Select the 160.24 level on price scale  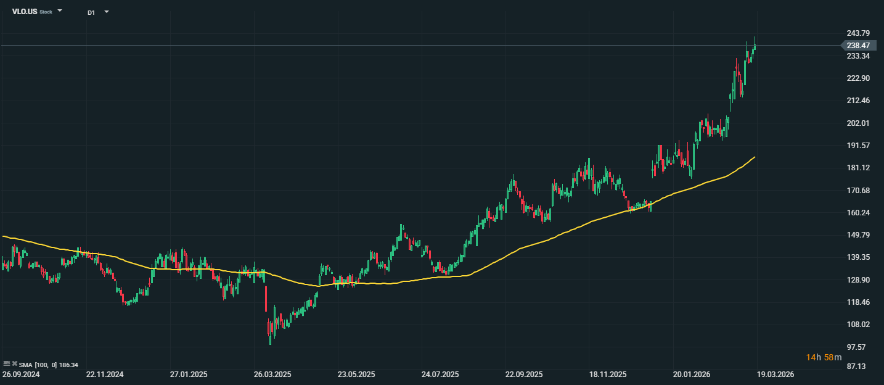pyautogui.click(x=858, y=213)
